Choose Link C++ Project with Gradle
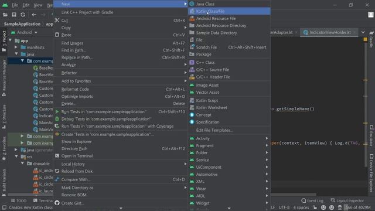Viewport: 375px width, 211px height. pos(121,12)
